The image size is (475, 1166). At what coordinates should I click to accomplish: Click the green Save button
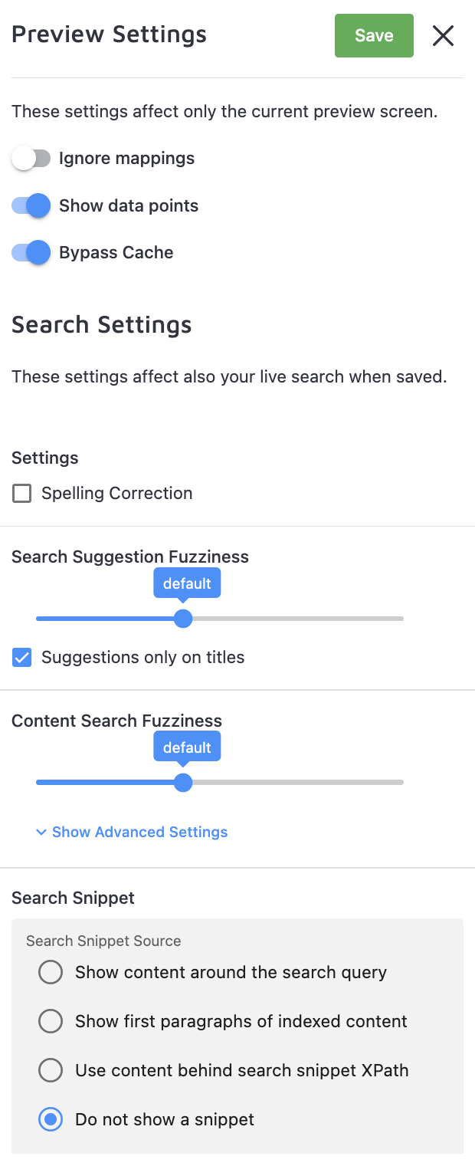pos(374,36)
